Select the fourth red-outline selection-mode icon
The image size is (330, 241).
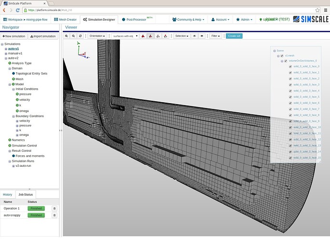point(165,36)
